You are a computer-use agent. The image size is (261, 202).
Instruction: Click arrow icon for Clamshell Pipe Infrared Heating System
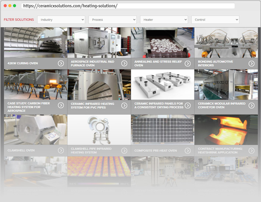click(124, 151)
